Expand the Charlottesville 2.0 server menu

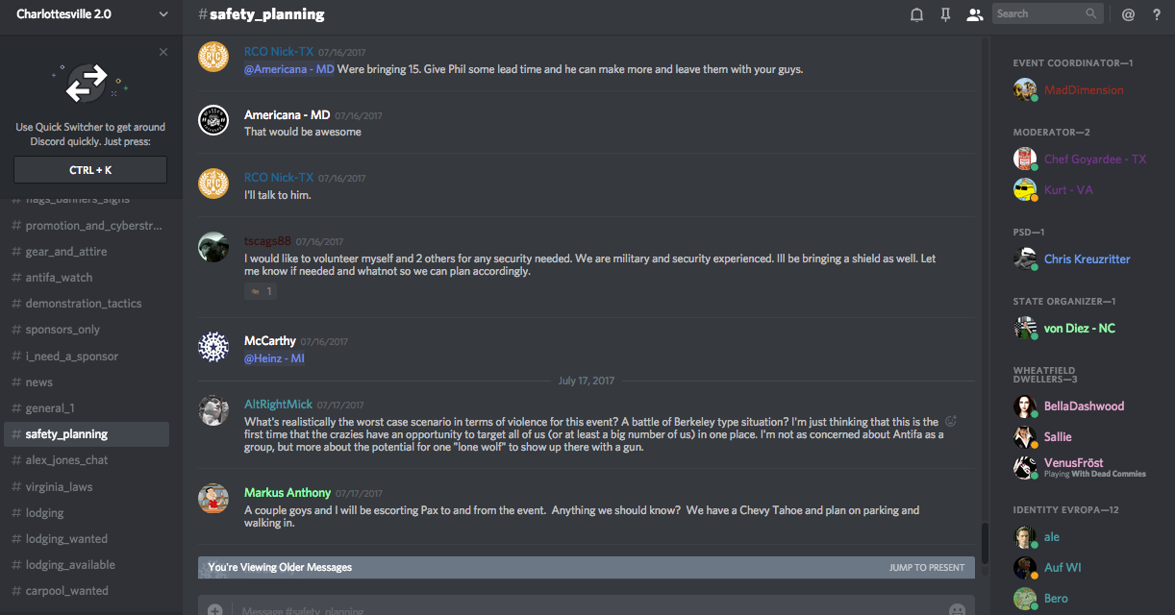click(x=162, y=14)
